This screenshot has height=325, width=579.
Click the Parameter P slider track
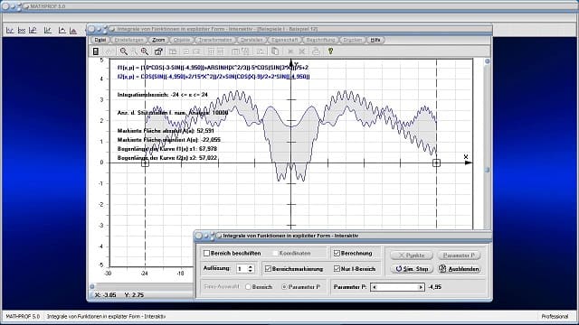[397, 287]
